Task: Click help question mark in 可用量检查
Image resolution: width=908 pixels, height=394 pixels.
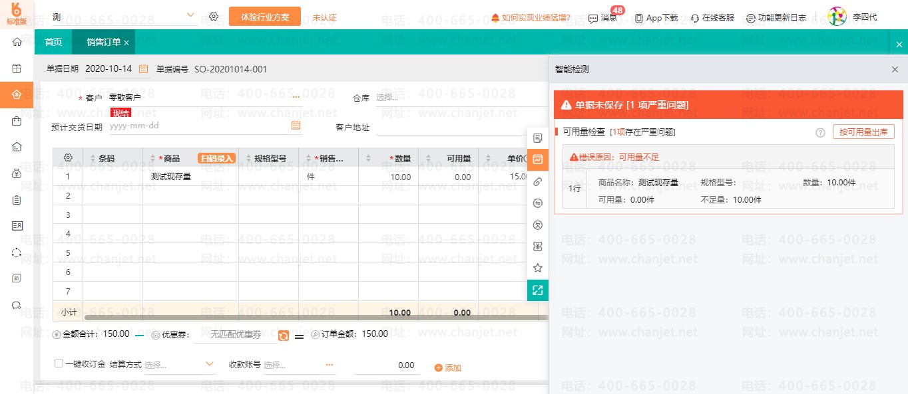Action: coord(820,132)
